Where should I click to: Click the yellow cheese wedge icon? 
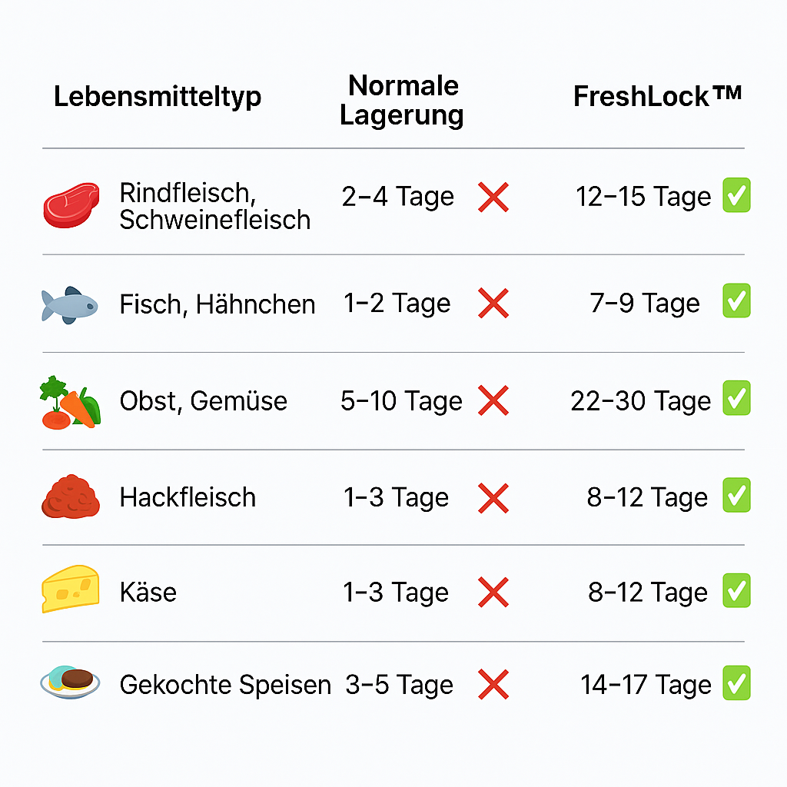point(71,589)
